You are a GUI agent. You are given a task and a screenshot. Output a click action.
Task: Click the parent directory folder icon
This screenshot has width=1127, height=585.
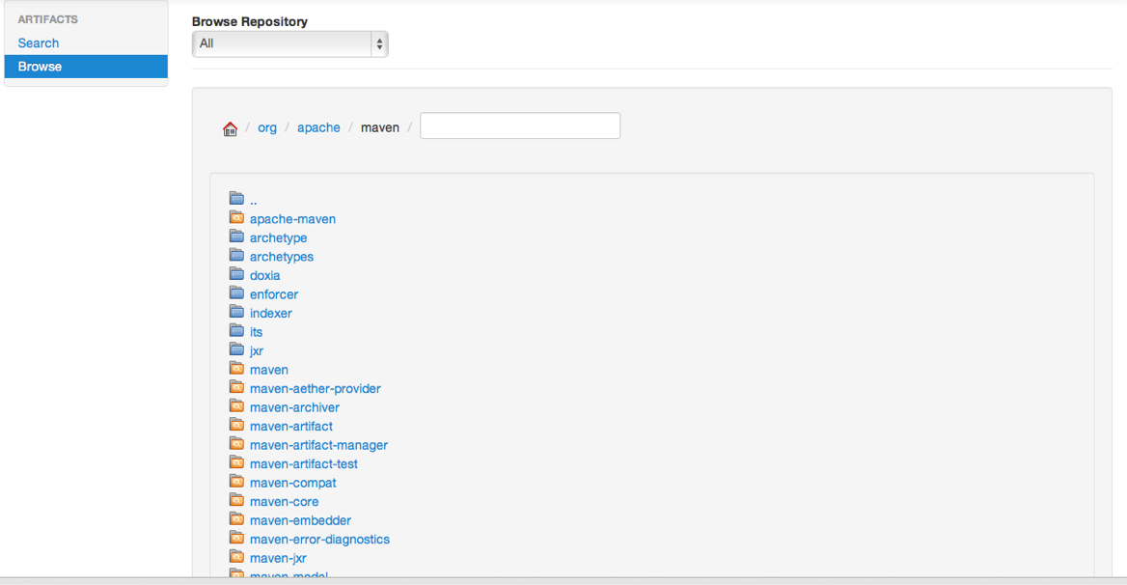point(236,199)
